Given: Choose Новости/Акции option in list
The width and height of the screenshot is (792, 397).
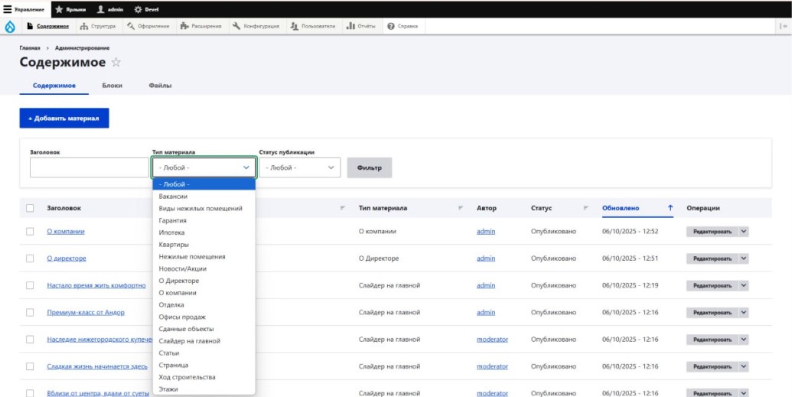Looking at the screenshot, I should pos(204,268).
